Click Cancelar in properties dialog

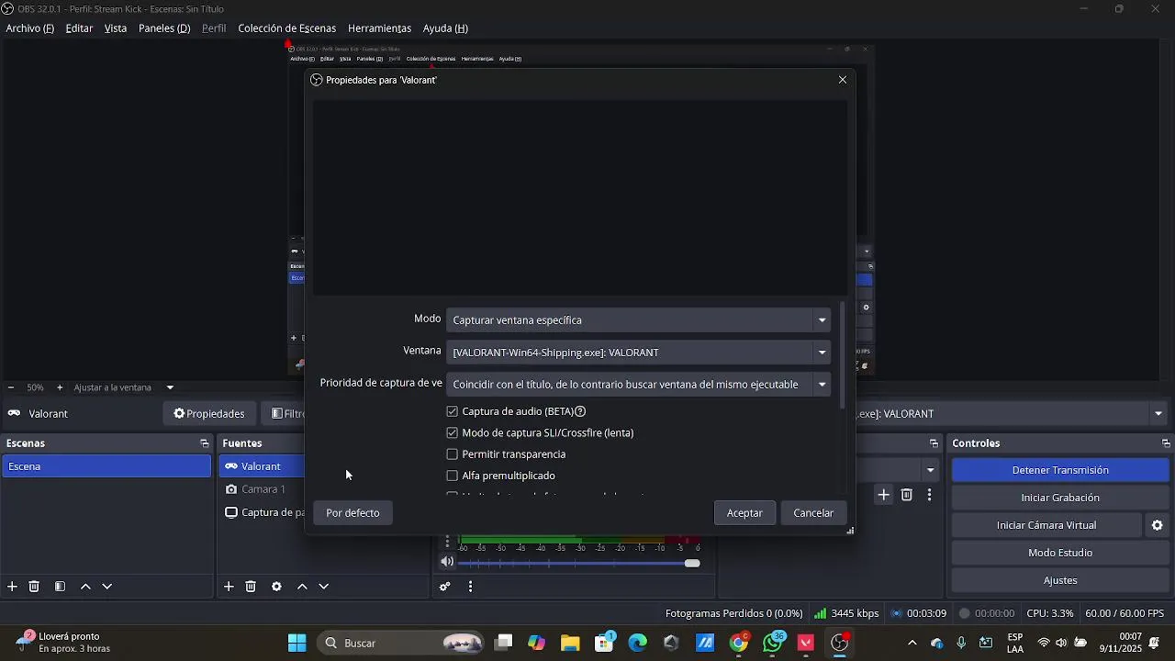point(813,513)
